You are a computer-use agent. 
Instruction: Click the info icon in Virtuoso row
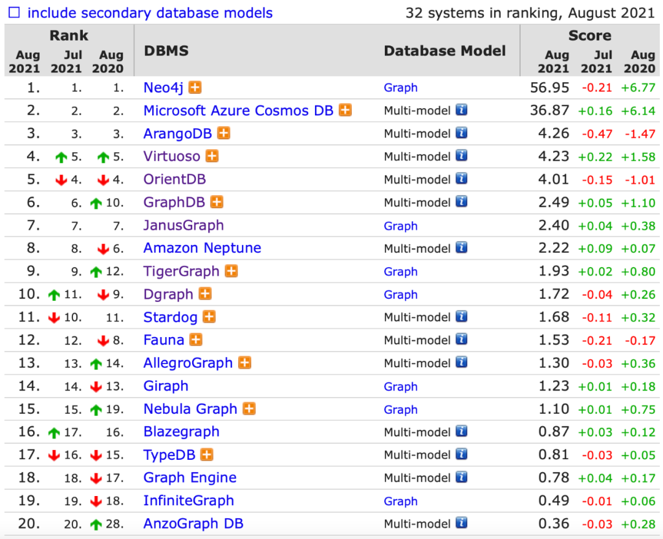(x=461, y=155)
